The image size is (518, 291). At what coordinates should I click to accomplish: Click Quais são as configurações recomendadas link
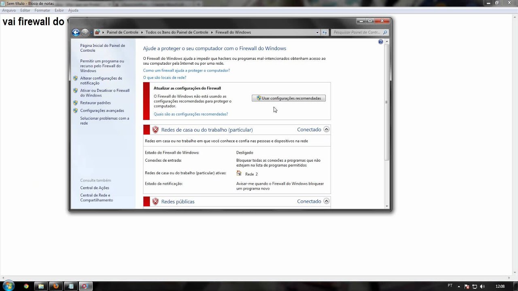pyautogui.click(x=191, y=114)
